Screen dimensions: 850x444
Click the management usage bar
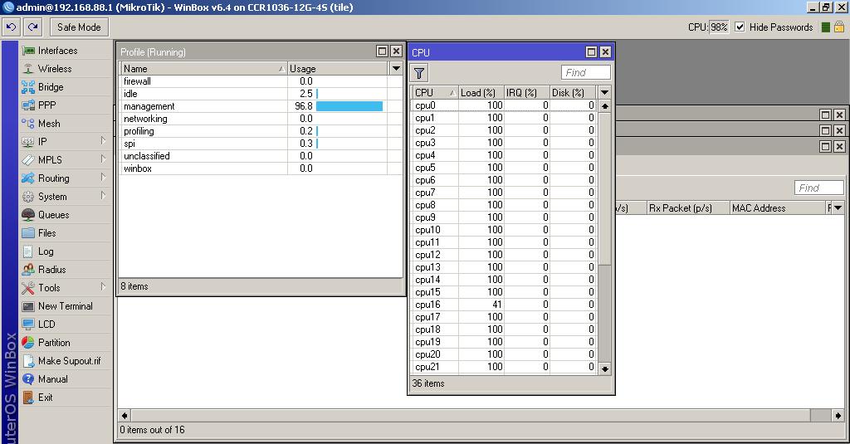coord(349,106)
